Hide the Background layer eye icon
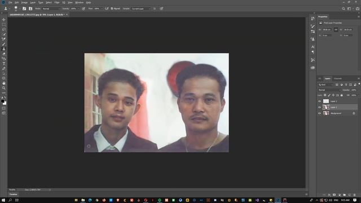Viewport: 361px width, 203px height. click(x=319, y=113)
